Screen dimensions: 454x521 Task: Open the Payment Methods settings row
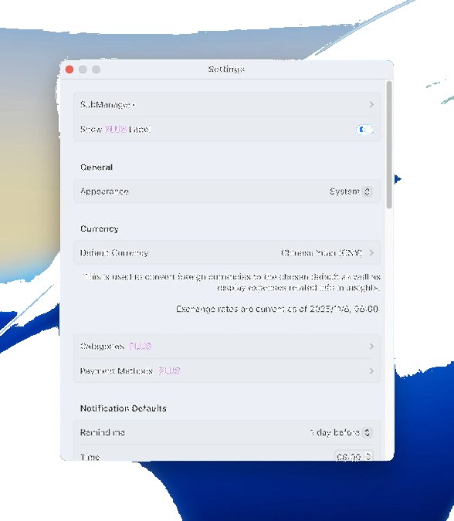click(x=227, y=370)
